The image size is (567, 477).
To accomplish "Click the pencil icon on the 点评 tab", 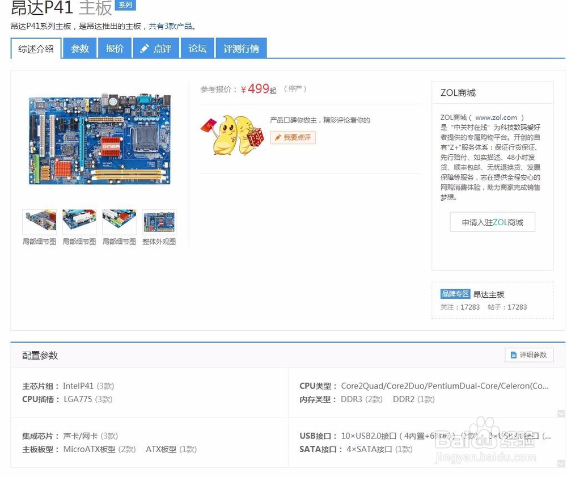I will [146, 48].
